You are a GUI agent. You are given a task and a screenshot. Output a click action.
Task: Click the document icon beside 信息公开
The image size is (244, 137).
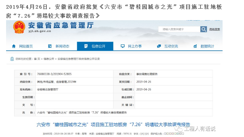(x=86, y=46)
